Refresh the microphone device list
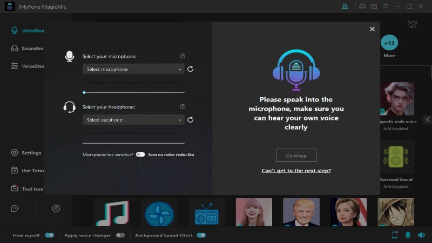 [191, 69]
